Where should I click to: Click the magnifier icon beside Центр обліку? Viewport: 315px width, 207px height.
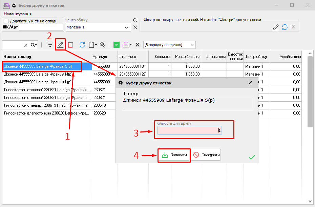pos(135,21)
